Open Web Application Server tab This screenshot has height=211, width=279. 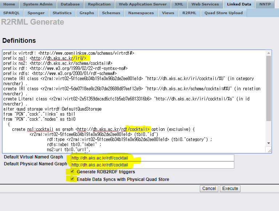point(143,4)
